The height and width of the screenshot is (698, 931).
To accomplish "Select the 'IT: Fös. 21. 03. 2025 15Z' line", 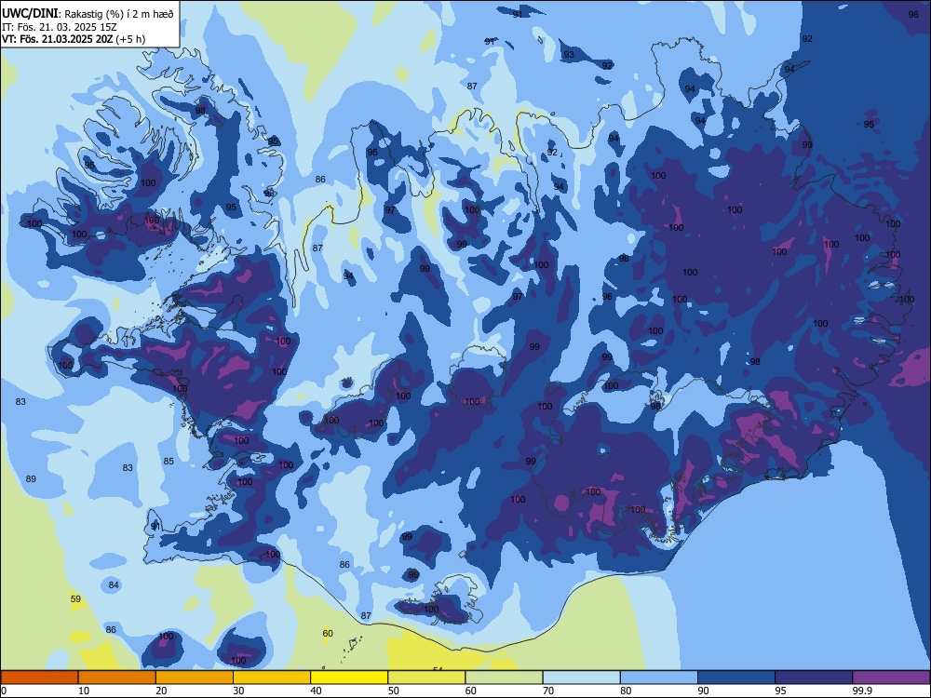I will click(x=60, y=27).
